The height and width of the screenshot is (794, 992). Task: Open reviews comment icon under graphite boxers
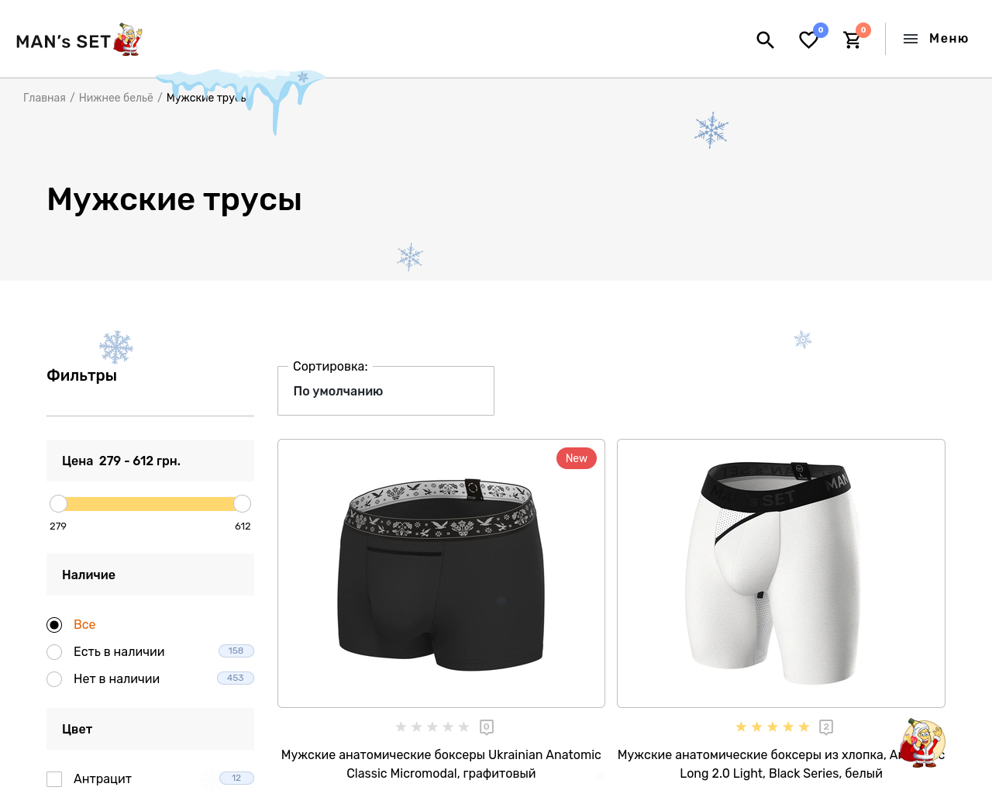click(487, 727)
